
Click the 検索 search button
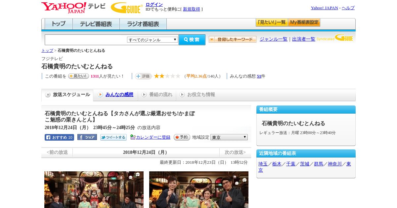(192, 40)
